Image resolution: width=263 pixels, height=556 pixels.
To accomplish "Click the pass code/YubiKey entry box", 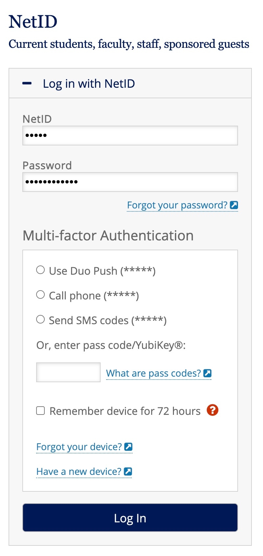I will (68, 372).
